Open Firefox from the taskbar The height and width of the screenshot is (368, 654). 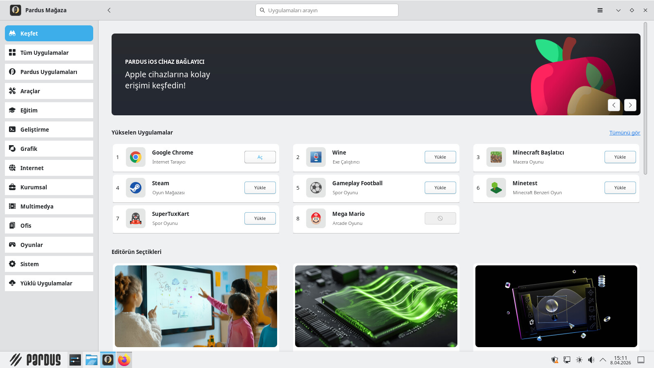tap(124, 360)
